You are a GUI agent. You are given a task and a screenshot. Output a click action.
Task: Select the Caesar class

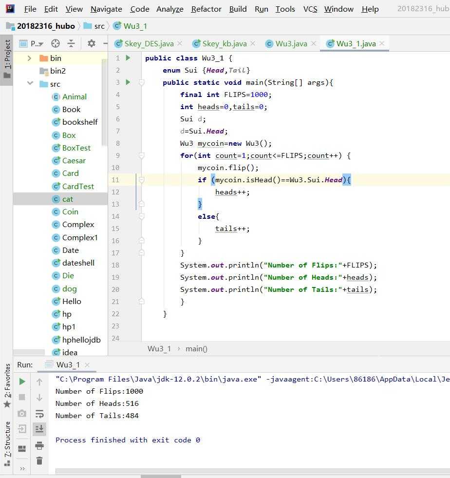point(74,160)
